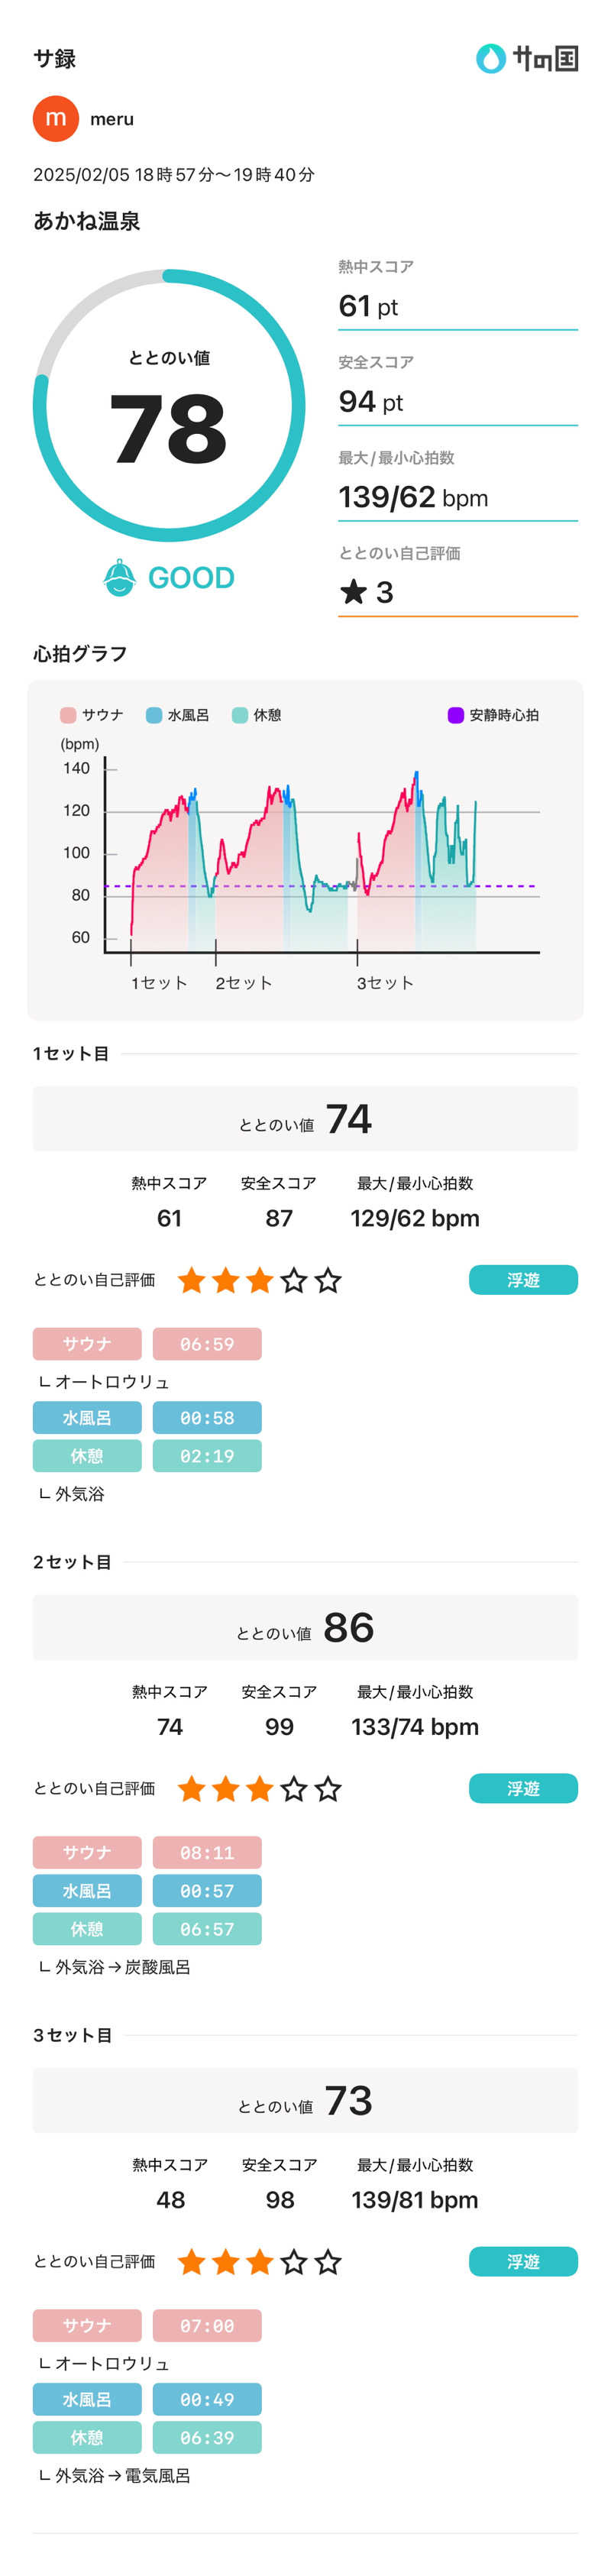This screenshot has width=611, height=2576.
Task: Click the 水風呂 blue legend swatch
Action: [154, 715]
